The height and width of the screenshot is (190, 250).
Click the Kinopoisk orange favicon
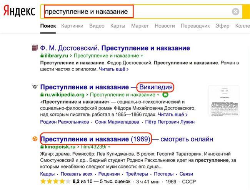pyautogui.click(x=35, y=139)
